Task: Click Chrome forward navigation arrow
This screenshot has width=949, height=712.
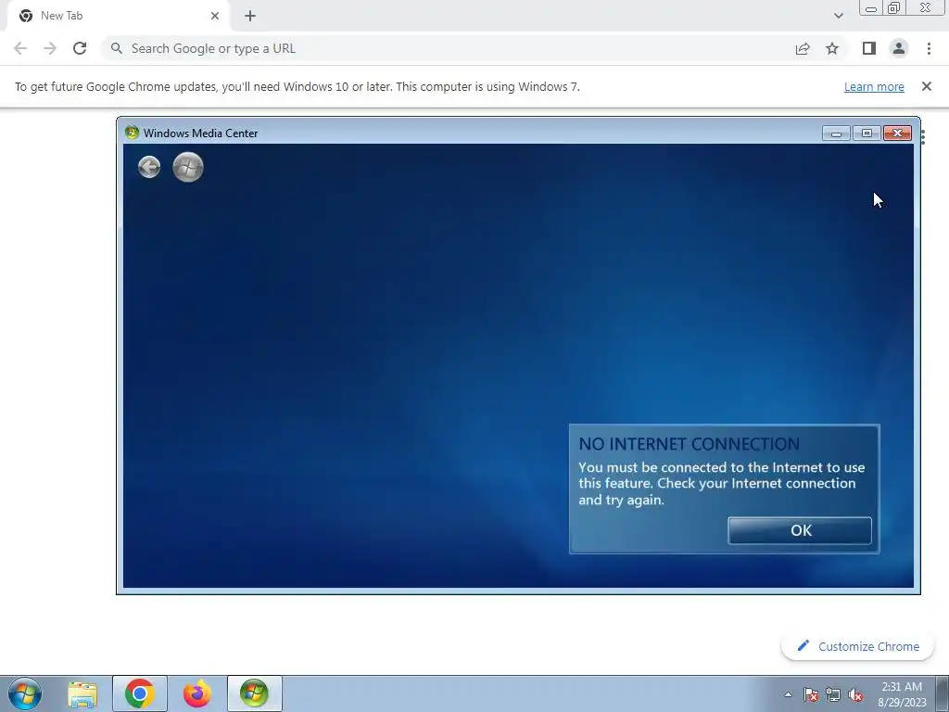Action: click(50, 48)
